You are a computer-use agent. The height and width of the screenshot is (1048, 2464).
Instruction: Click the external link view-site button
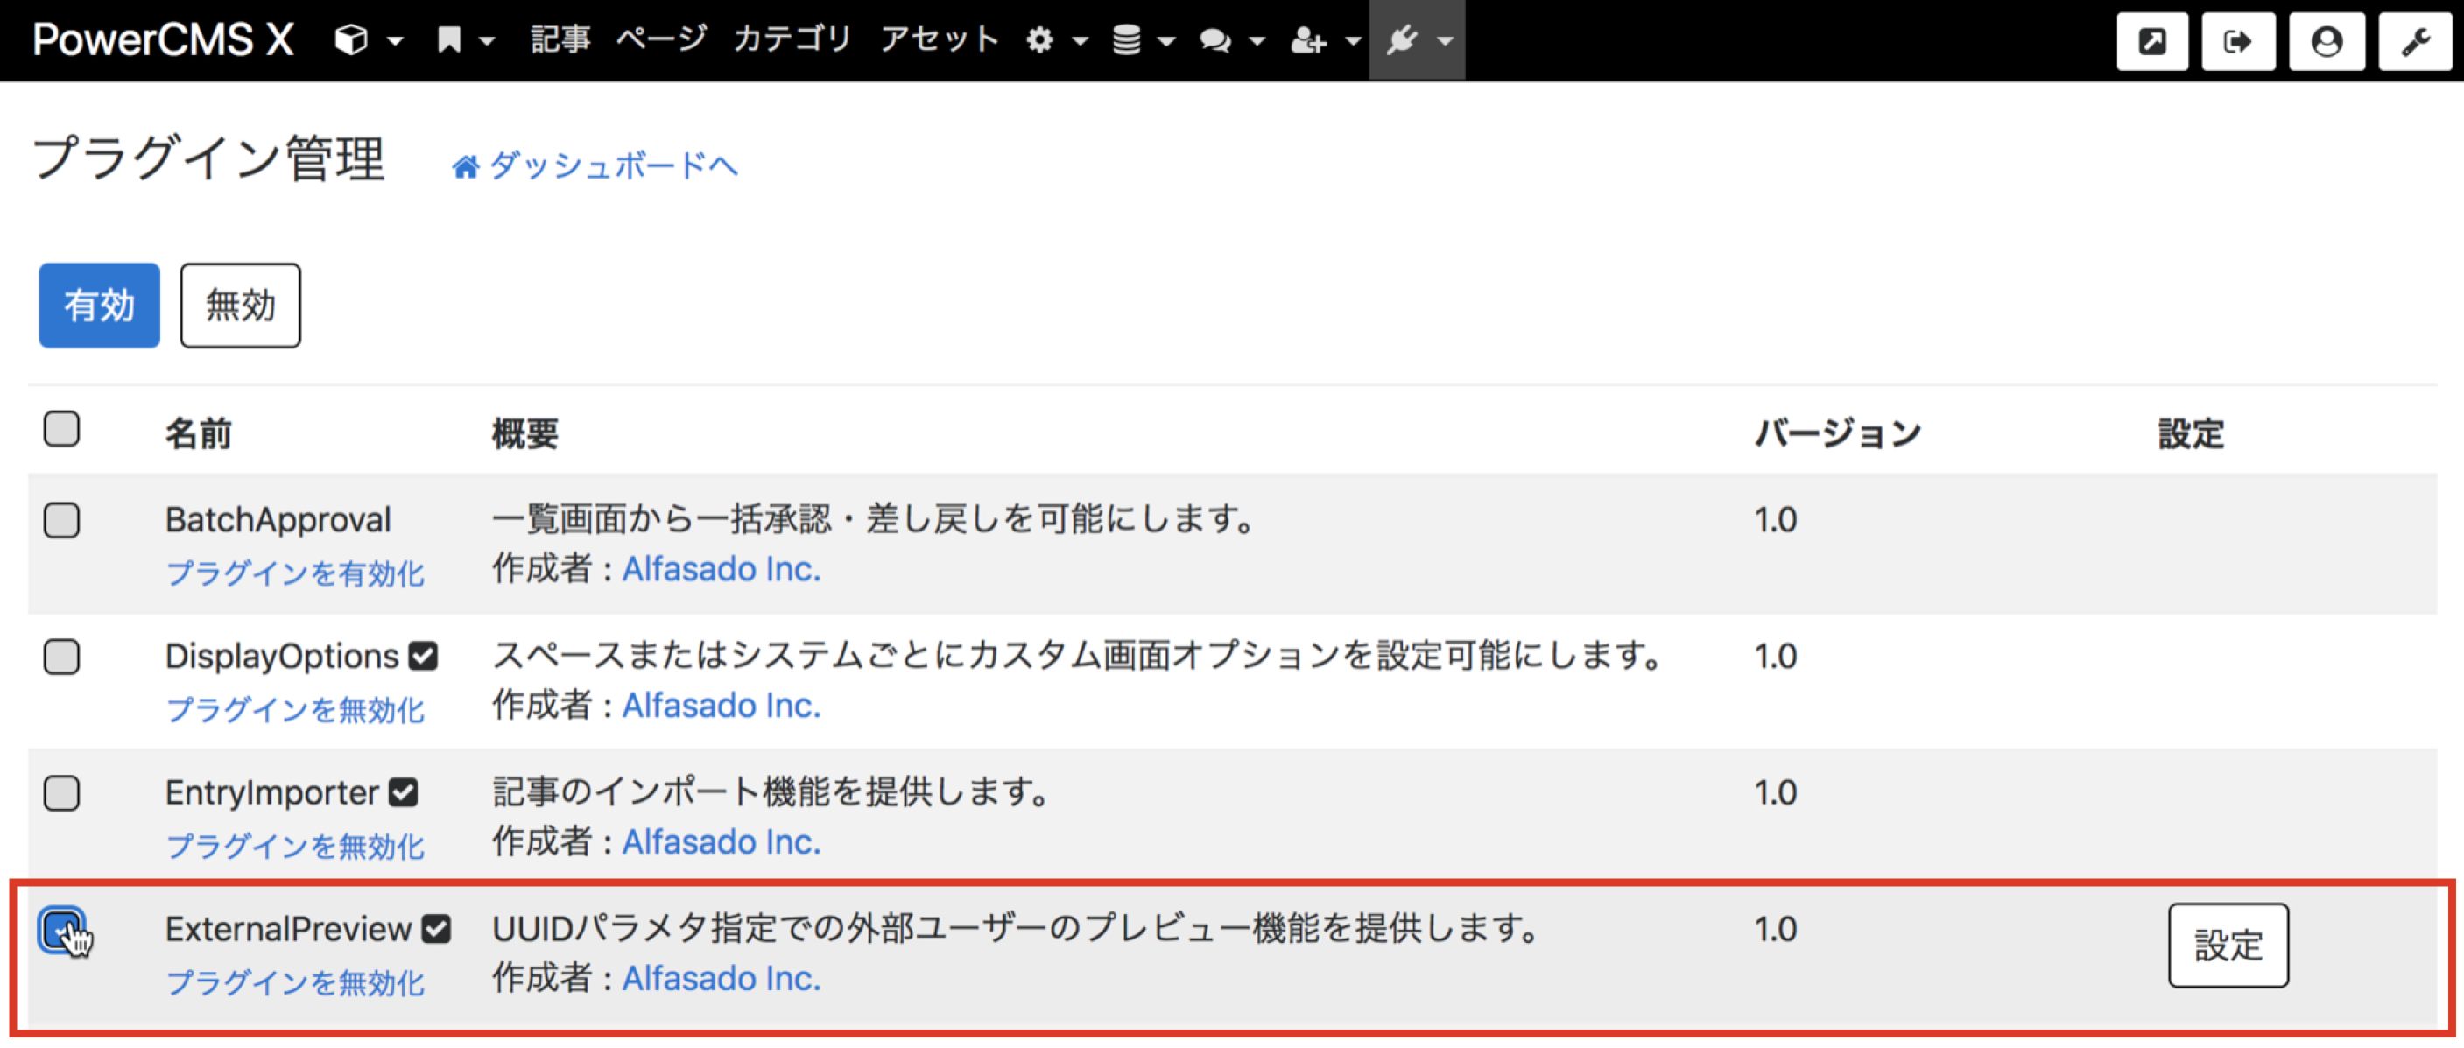2152,41
